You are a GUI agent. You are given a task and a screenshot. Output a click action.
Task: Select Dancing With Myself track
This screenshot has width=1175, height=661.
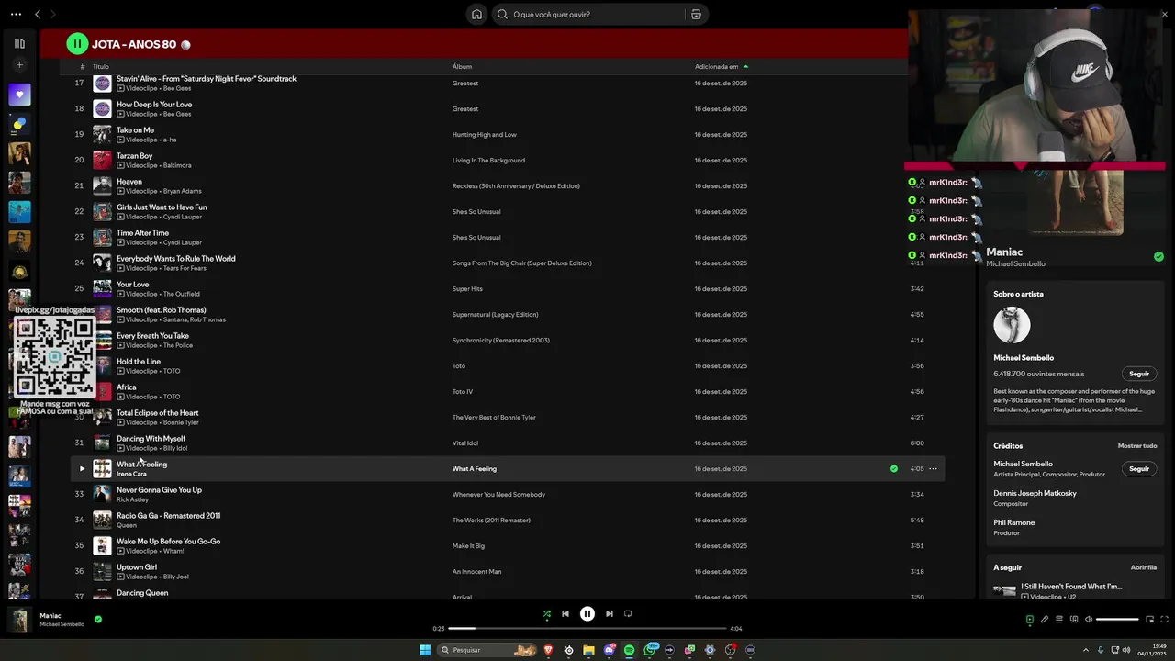[151, 439]
